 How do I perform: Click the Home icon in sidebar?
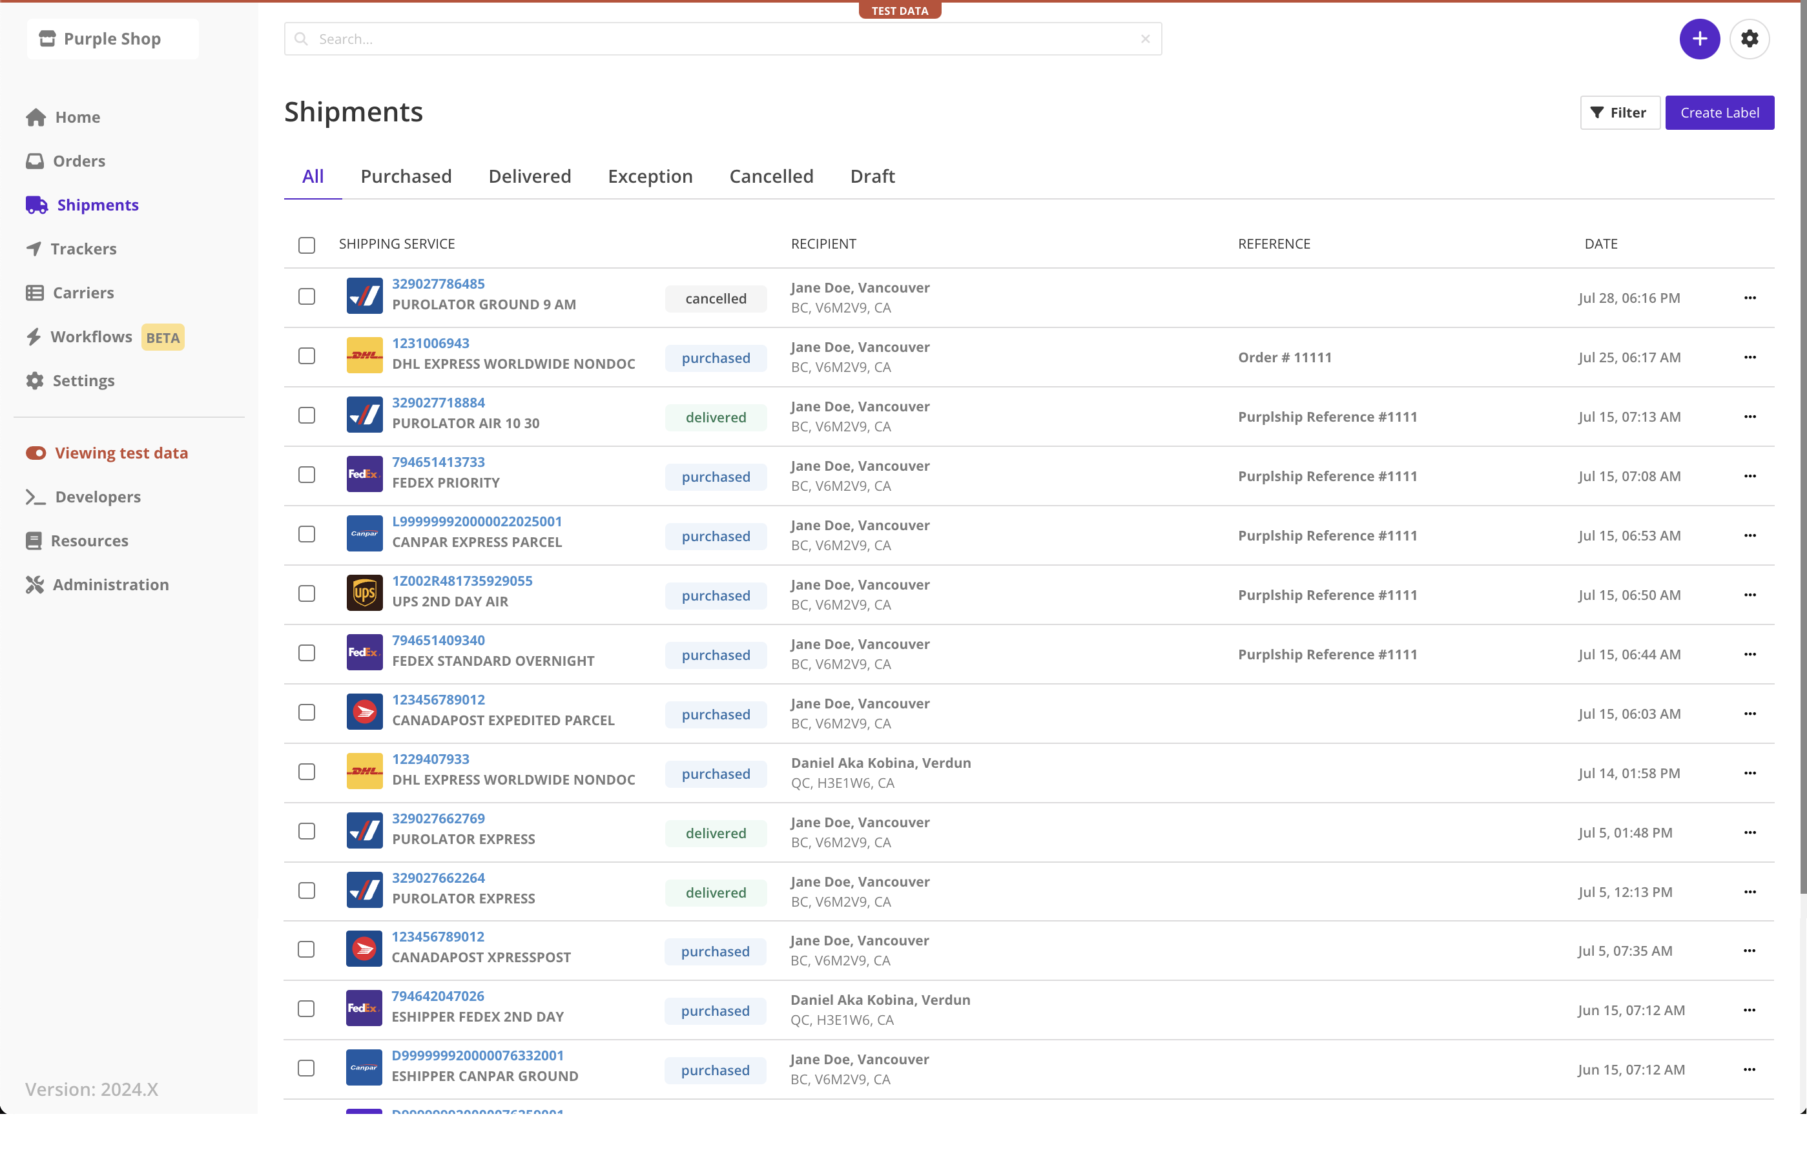[36, 117]
